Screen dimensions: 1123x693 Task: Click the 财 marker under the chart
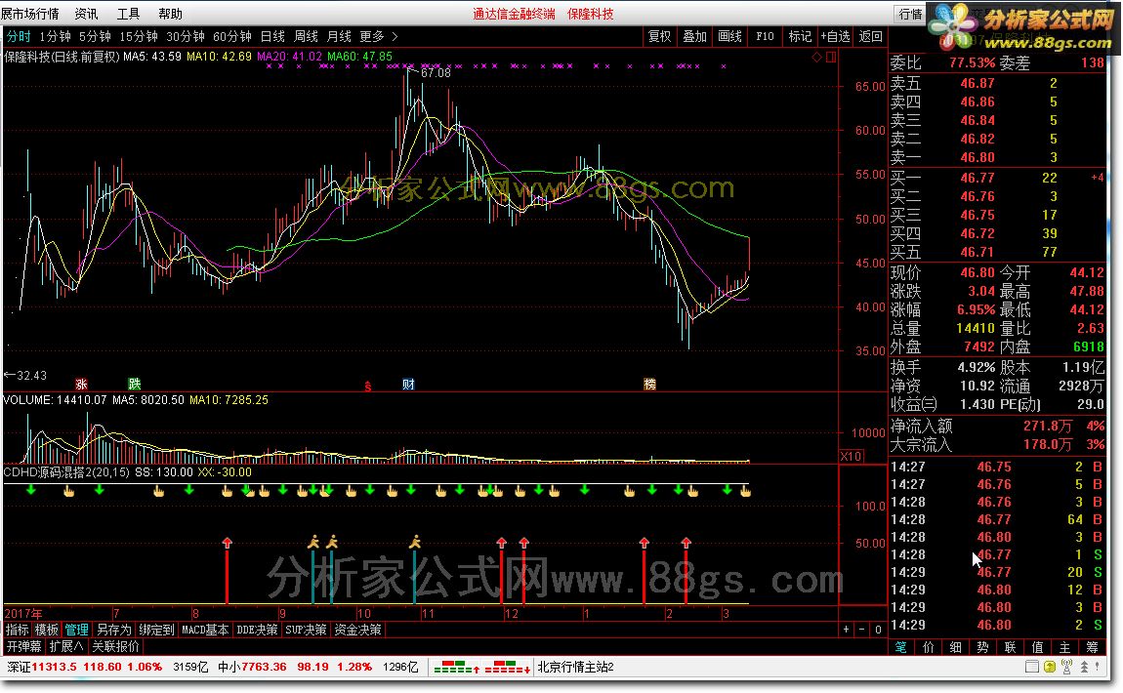pos(408,385)
